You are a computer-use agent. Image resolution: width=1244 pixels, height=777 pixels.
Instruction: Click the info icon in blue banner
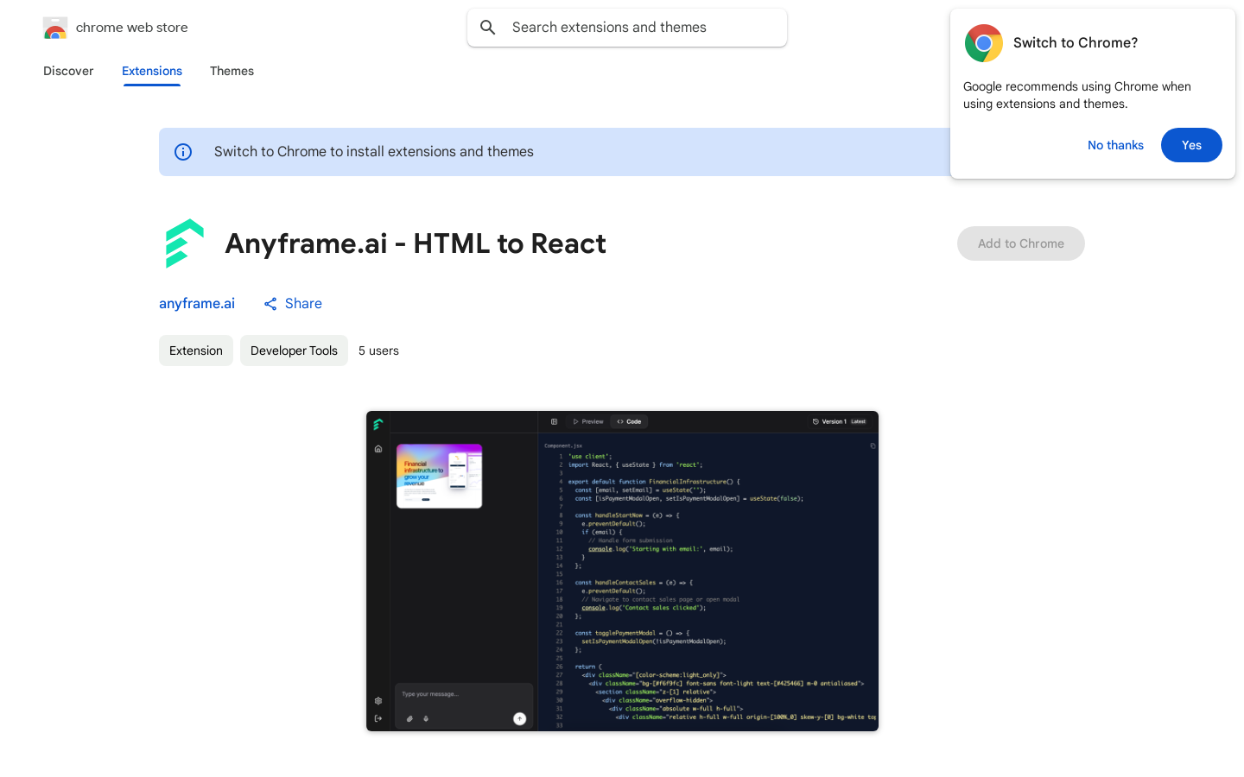[x=183, y=152]
